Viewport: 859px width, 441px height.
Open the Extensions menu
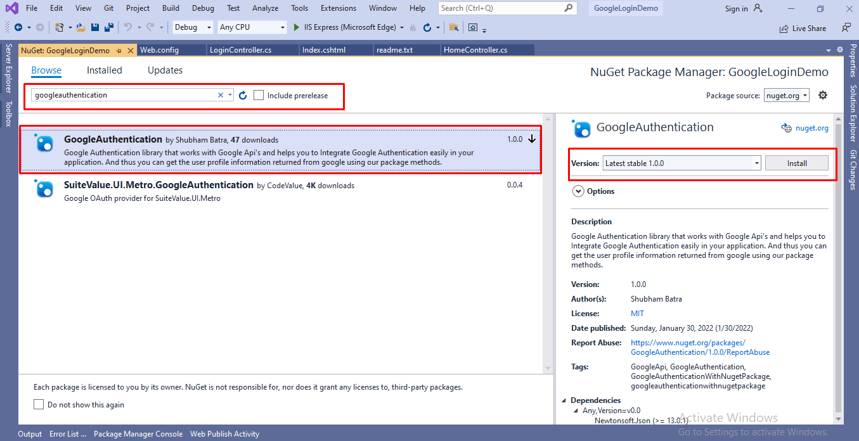[339, 8]
